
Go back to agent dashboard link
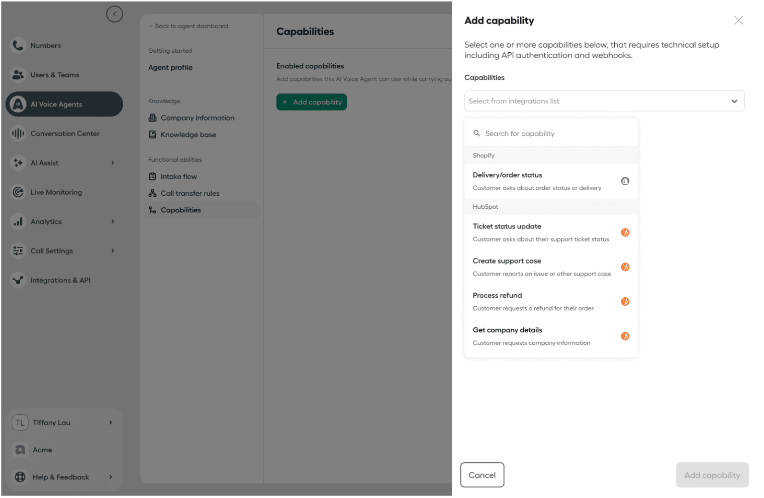(x=190, y=26)
